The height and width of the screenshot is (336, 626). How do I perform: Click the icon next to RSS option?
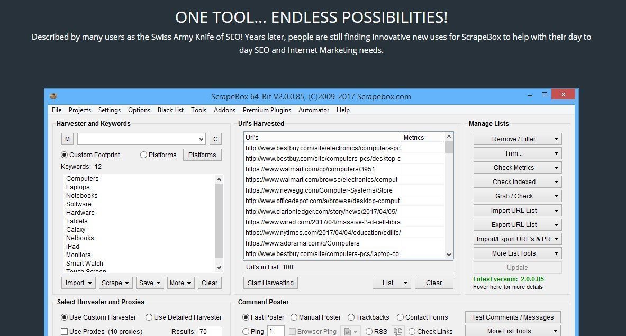pyautogui.click(x=397, y=331)
